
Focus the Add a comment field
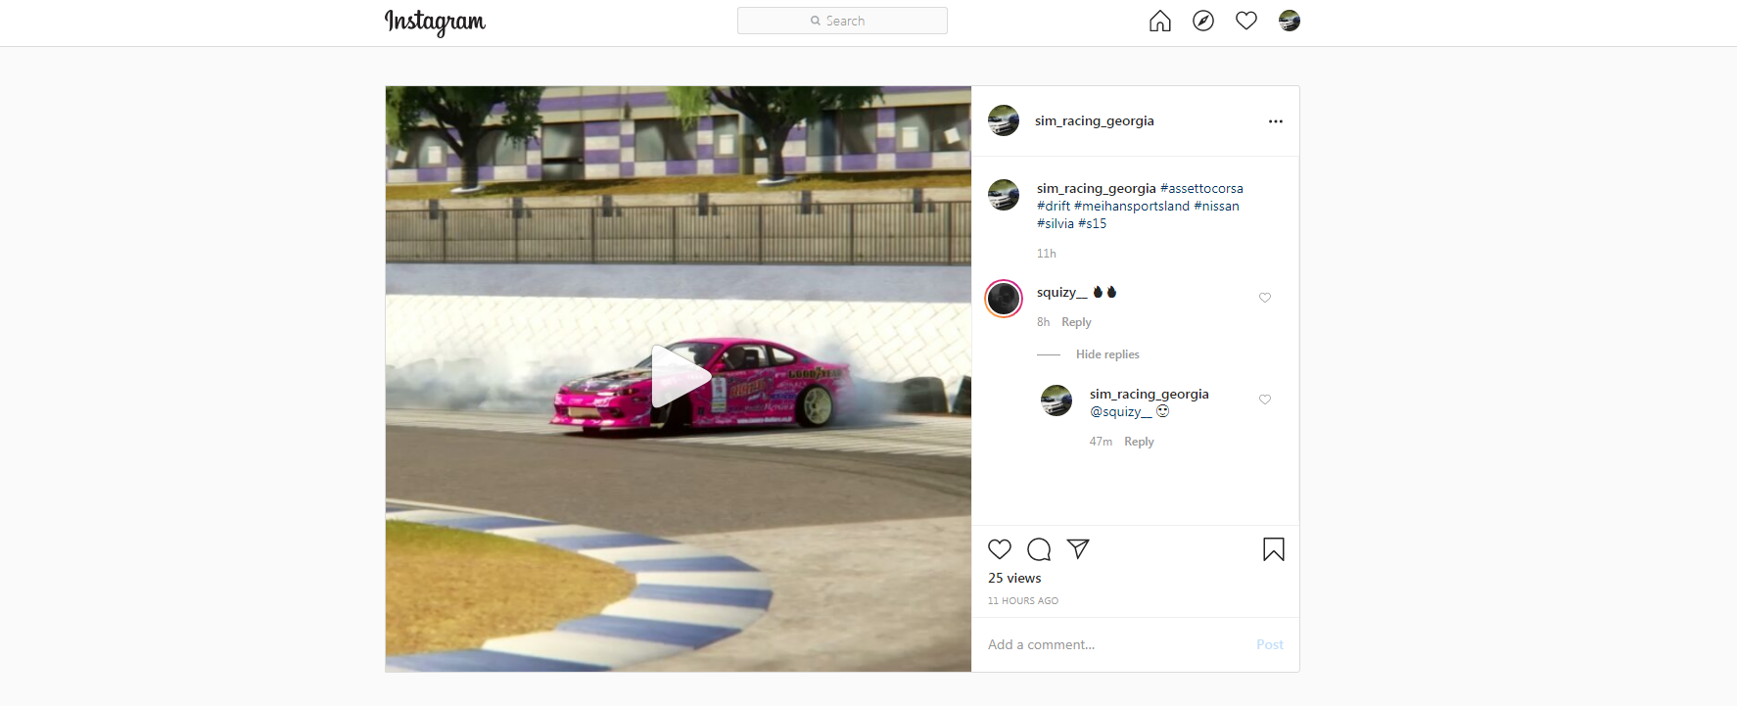[1106, 644]
